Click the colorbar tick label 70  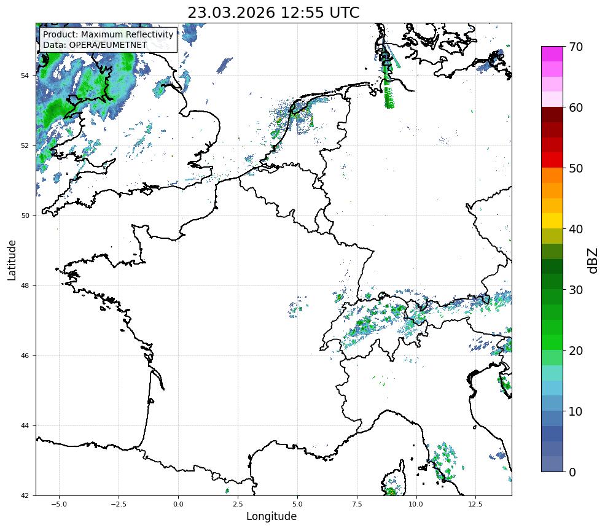coord(576,47)
